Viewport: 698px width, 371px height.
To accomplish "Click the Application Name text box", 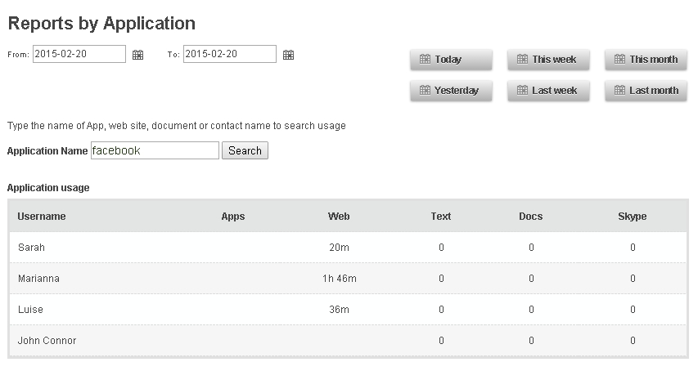I will [155, 150].
